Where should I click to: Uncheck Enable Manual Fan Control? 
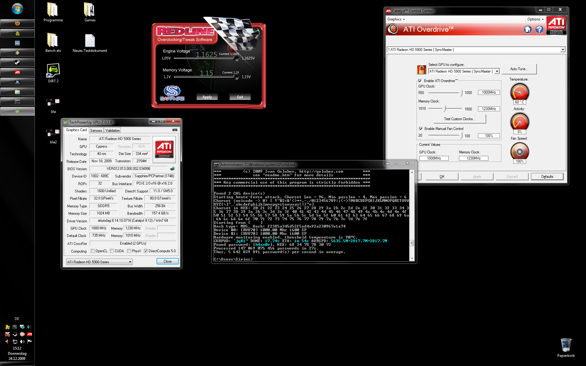[x=421, y=129]
